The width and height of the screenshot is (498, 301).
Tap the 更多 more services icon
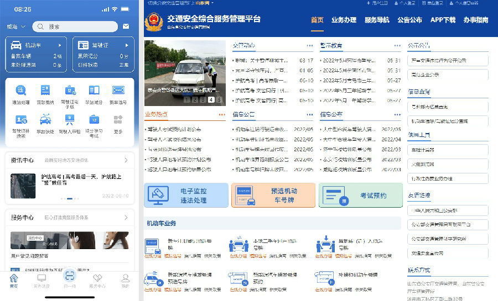click(118, 123)
